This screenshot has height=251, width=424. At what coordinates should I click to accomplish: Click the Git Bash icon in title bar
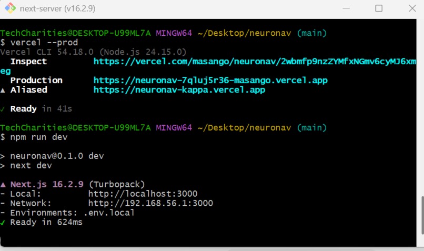pyautogui.click(x=11, y=8)
